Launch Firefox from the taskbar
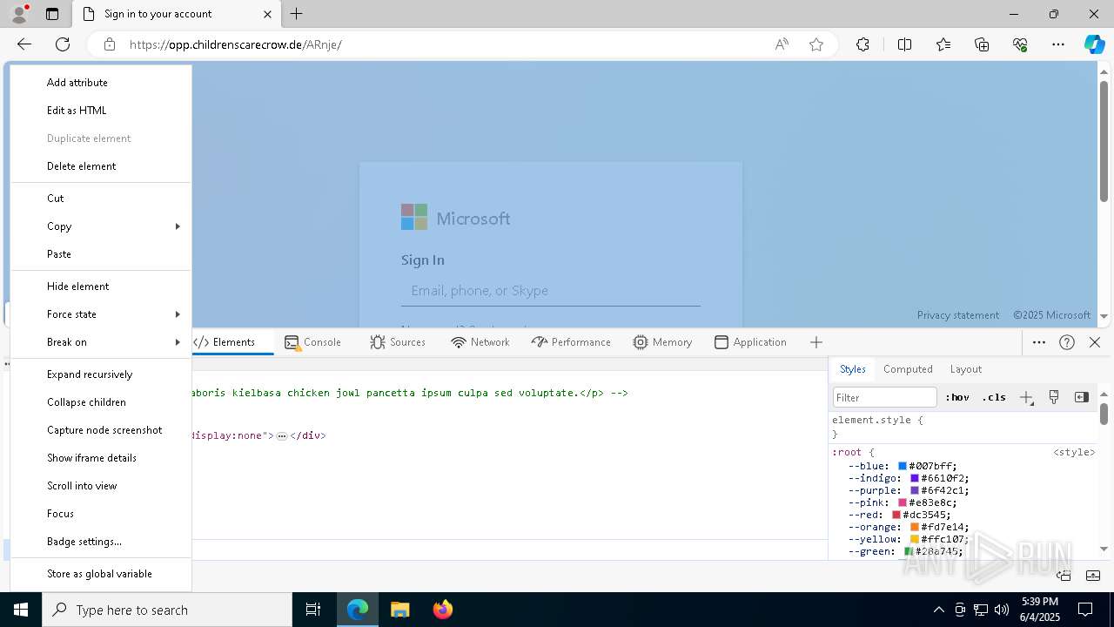 442,610
